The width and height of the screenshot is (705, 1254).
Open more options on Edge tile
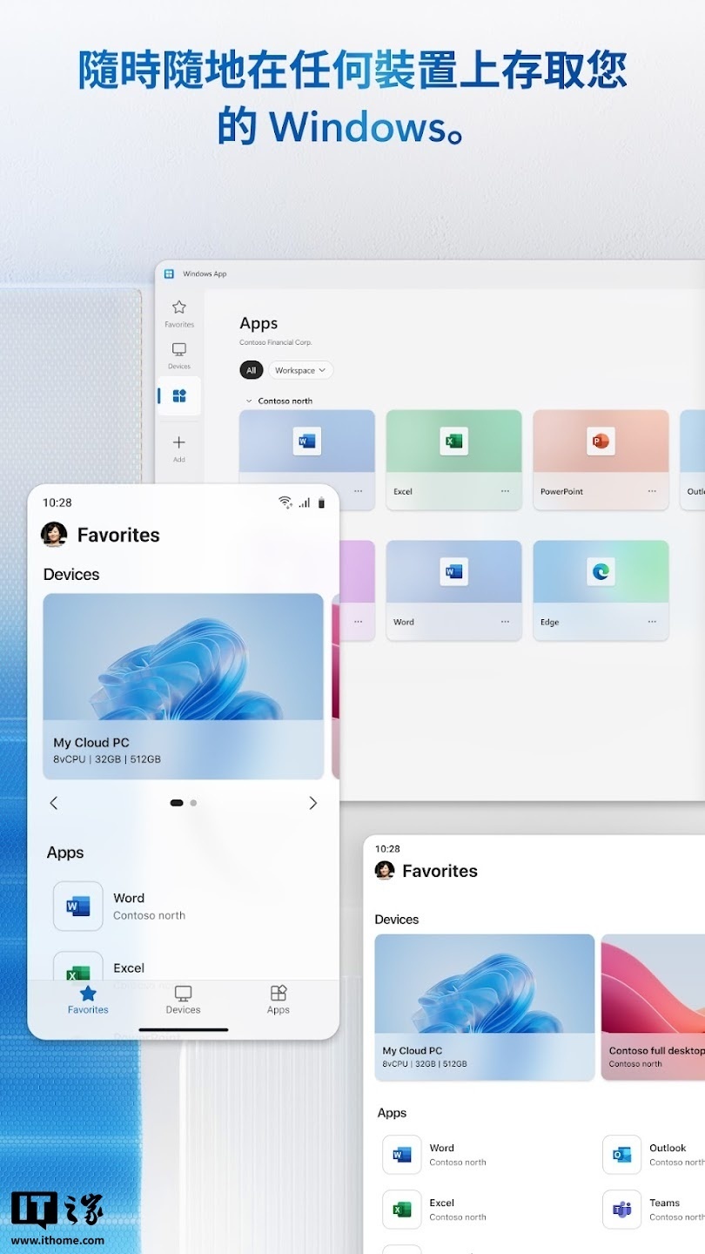652,622
